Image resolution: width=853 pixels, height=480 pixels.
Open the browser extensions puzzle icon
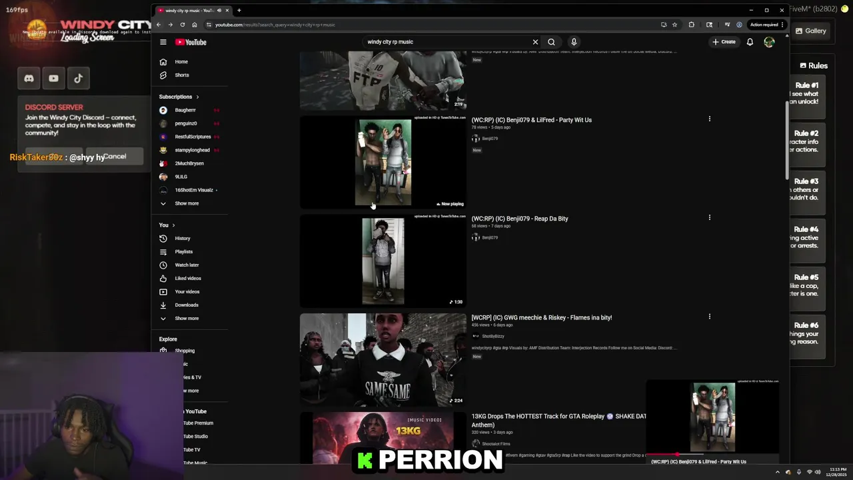click(x=692, y=25)
